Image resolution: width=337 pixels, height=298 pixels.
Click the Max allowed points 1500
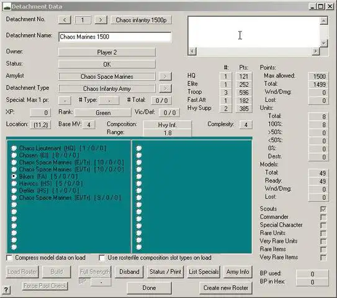point(318,76)
